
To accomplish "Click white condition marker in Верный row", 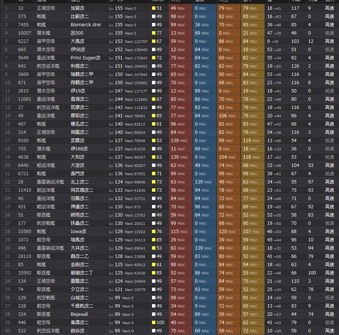I will pyautogui.click(x=154, y=314).
